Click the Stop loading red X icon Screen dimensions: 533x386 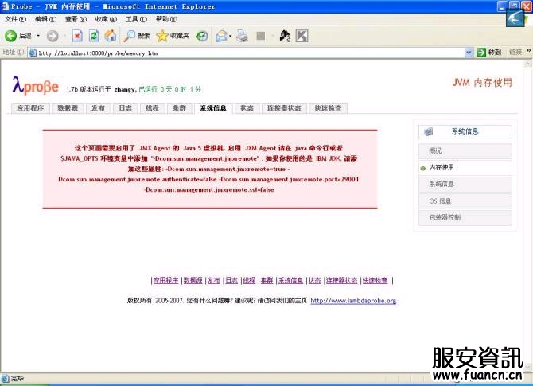coord(77,36)
